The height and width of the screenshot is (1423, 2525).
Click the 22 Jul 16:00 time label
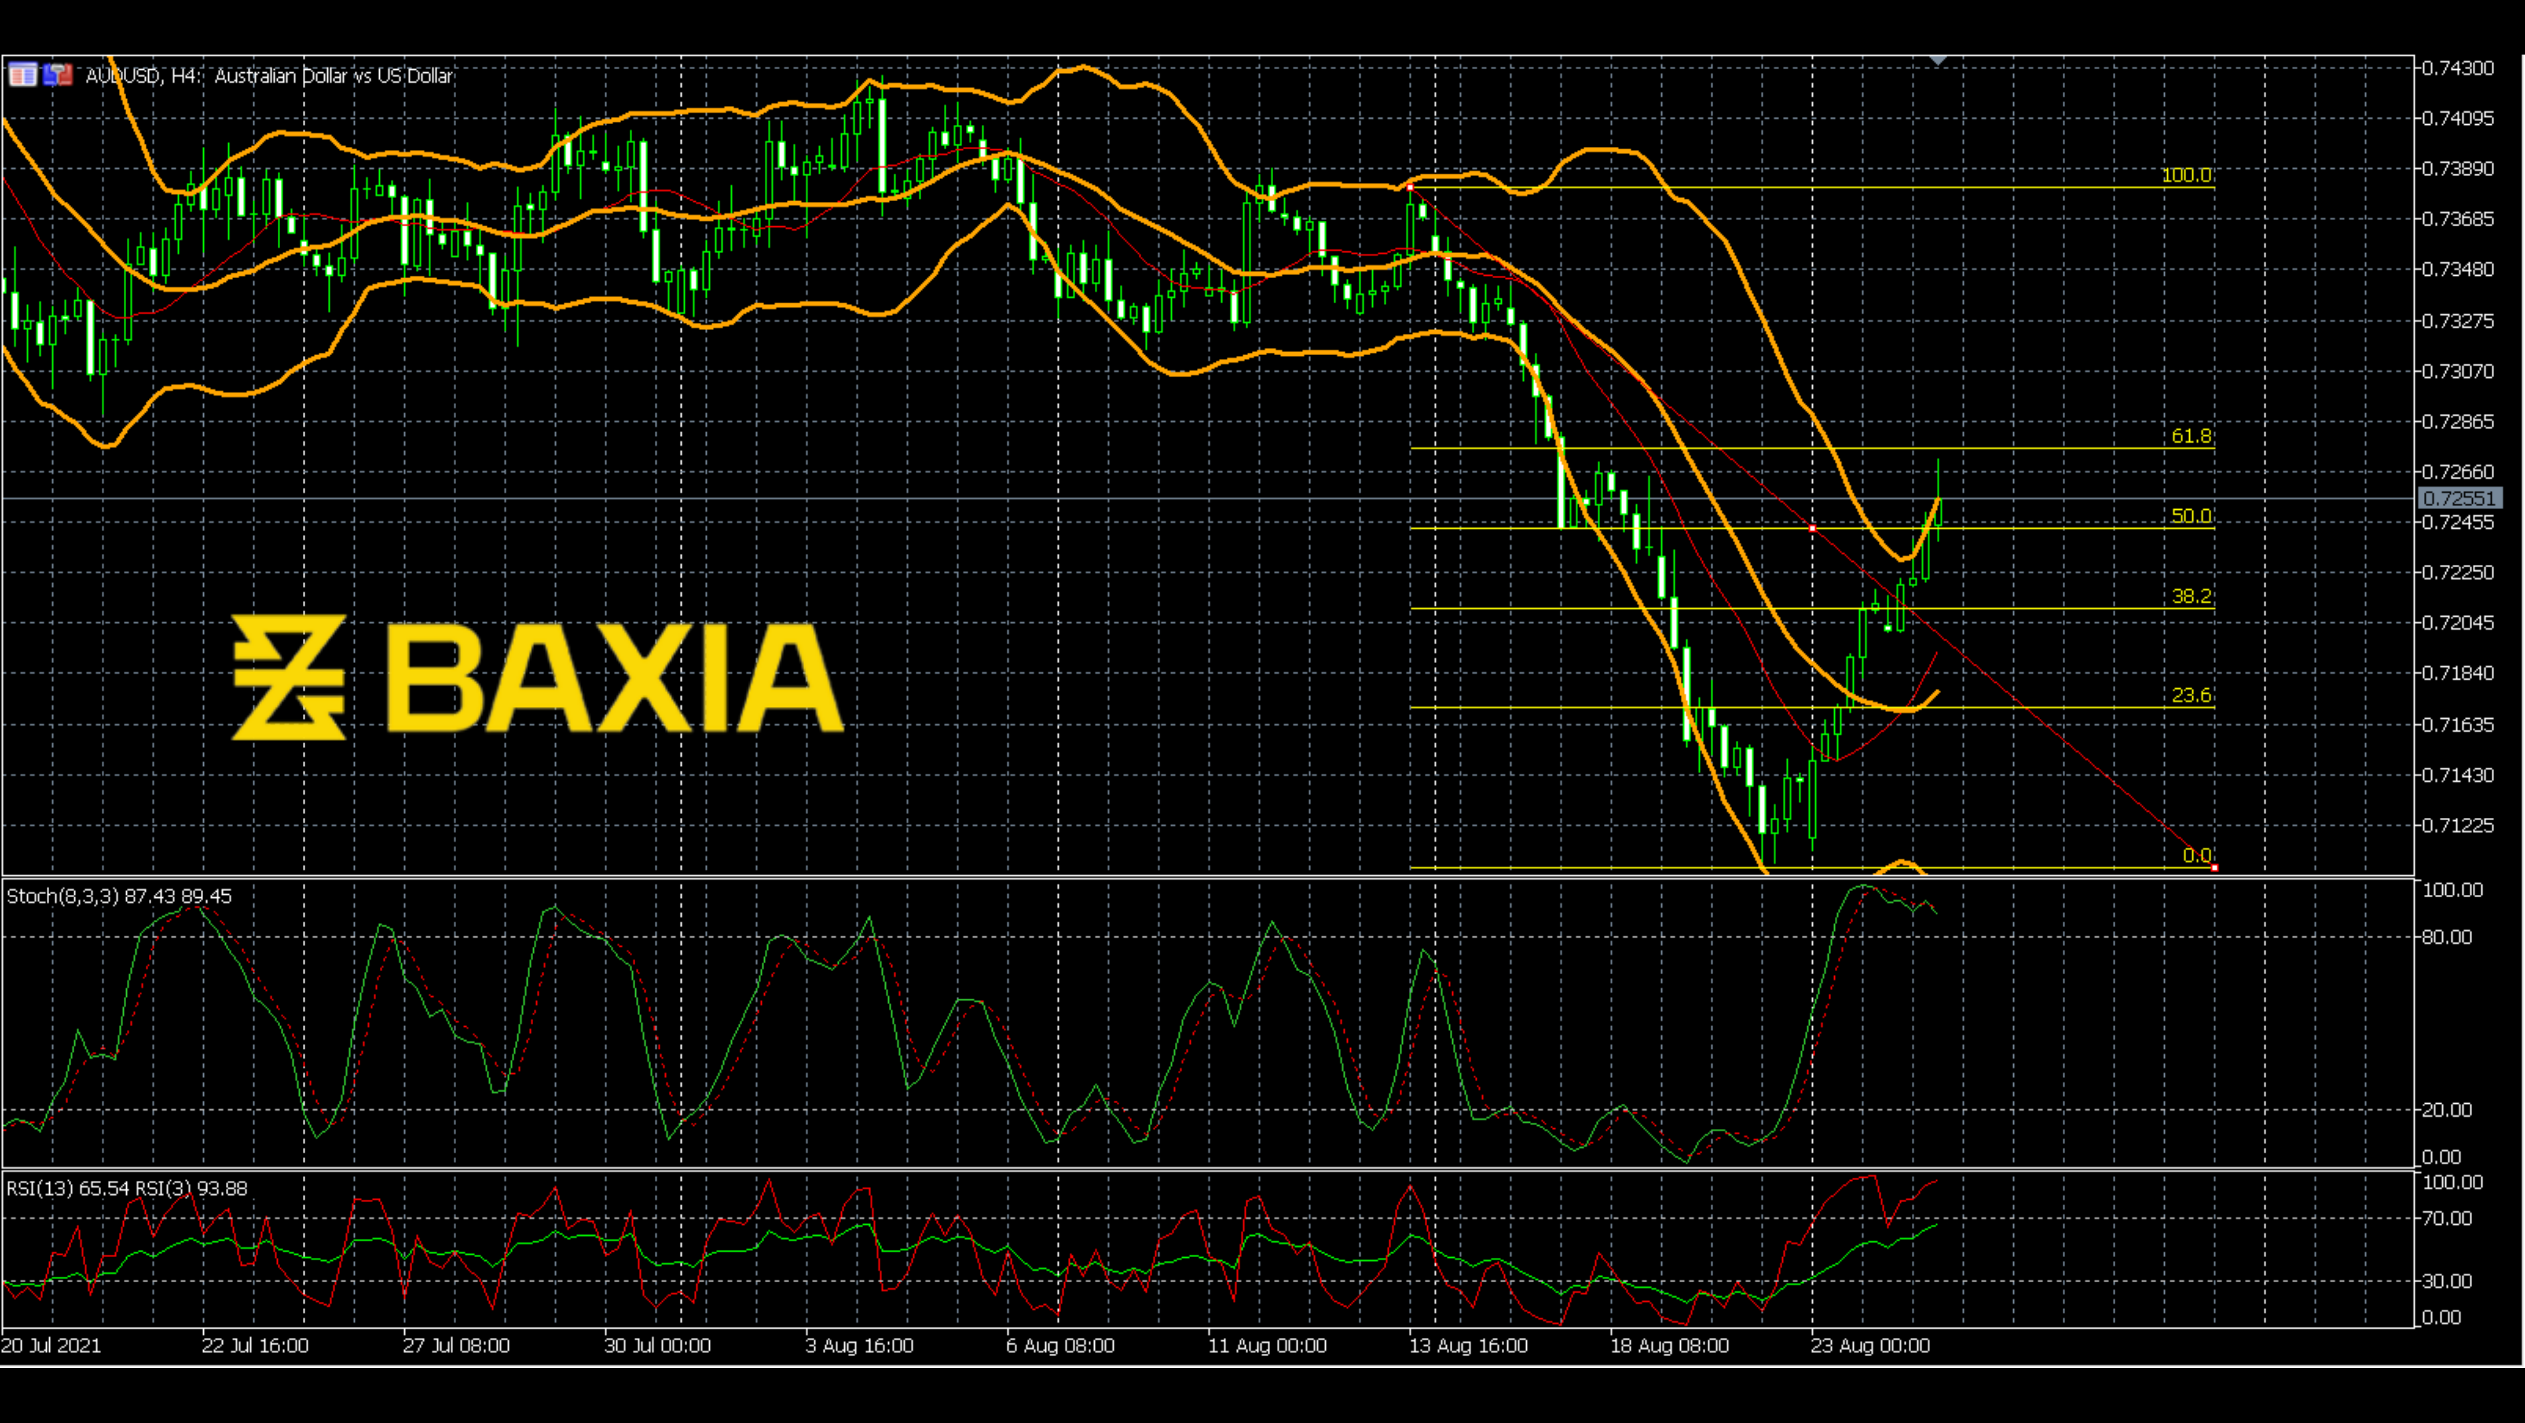coord(255,1345)
